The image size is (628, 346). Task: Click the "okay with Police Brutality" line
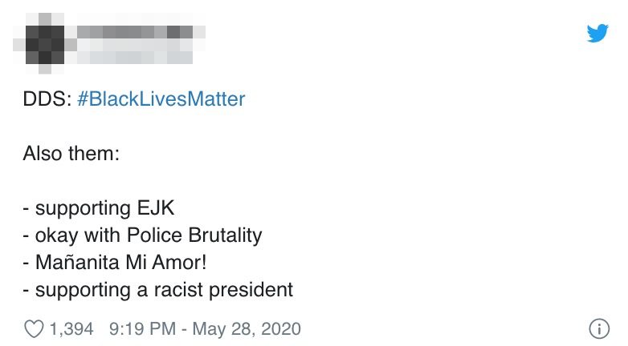click(x=143, y=235)
